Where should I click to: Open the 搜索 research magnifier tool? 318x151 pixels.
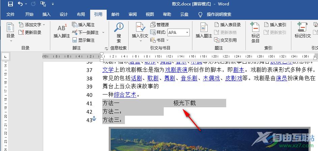pos(119,32)
